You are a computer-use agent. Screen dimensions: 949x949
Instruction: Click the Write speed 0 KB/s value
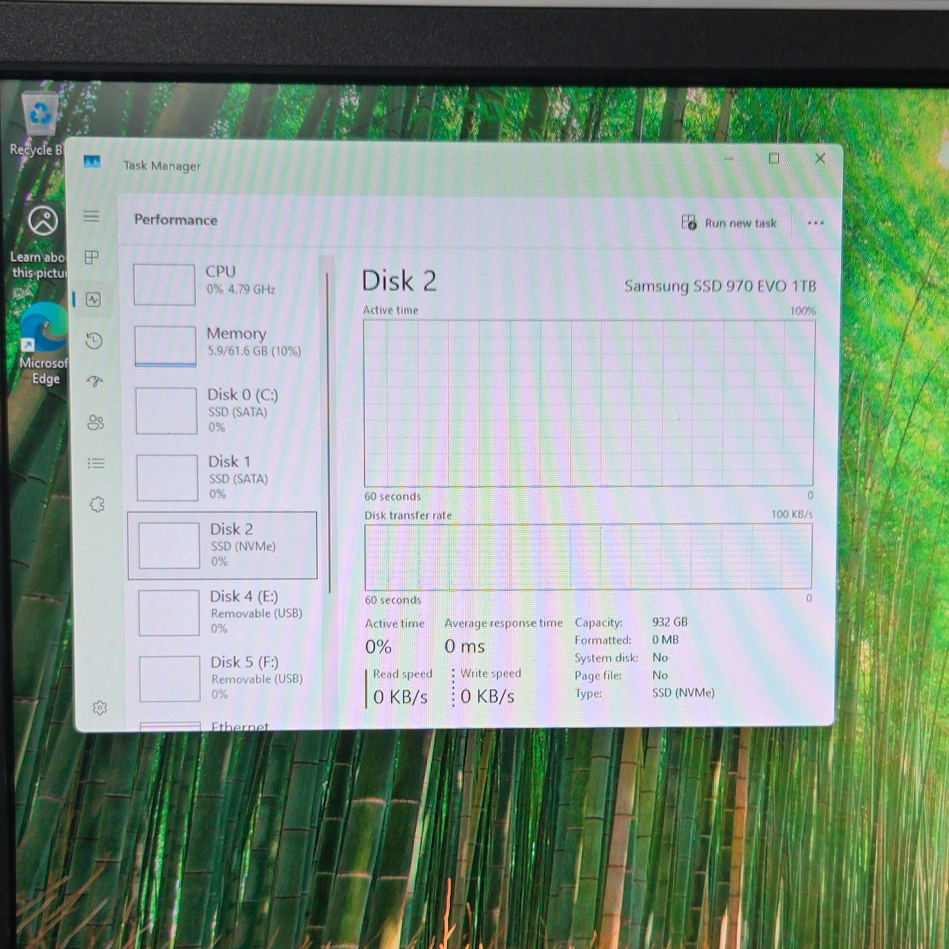coord(487,696)
